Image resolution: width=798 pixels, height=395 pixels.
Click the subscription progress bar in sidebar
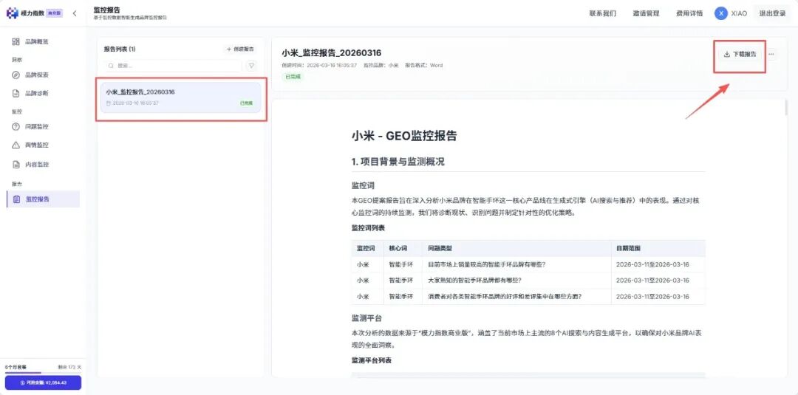(x=44, y=373)
